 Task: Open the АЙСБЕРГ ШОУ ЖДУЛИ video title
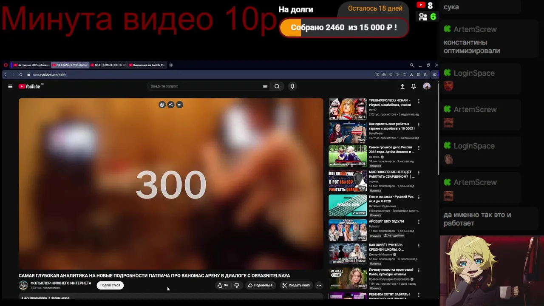pos(386,221)
